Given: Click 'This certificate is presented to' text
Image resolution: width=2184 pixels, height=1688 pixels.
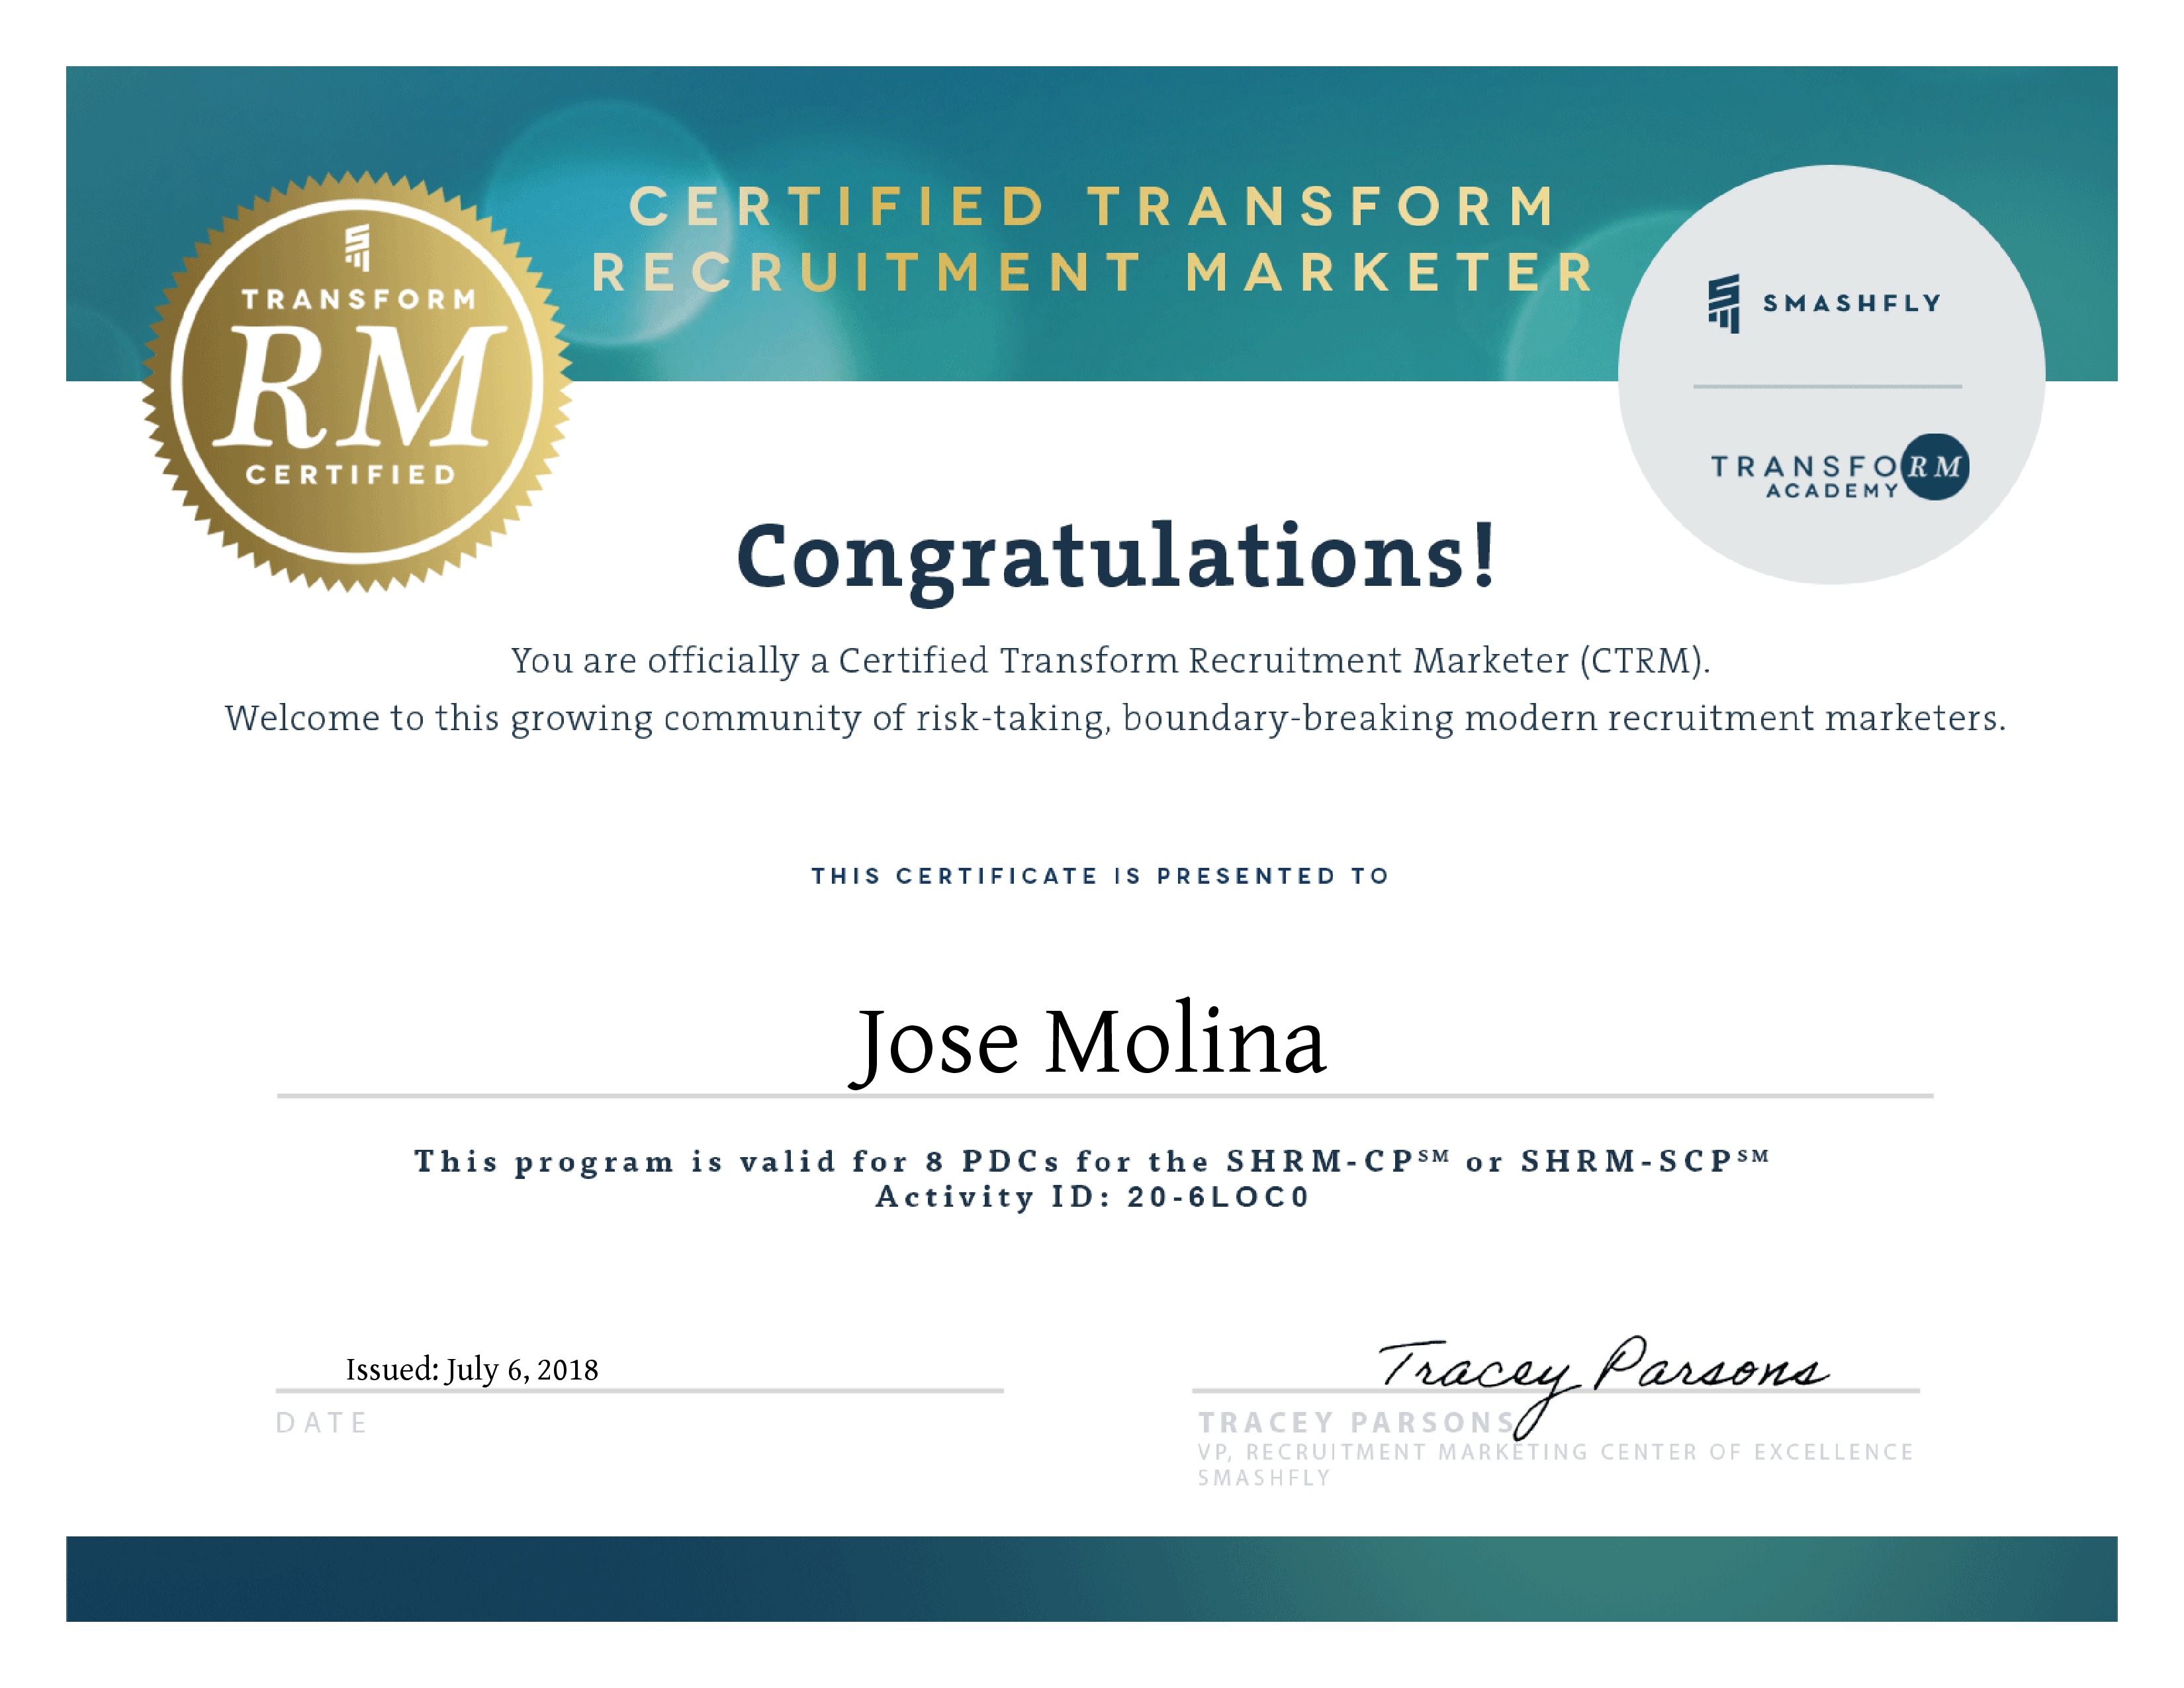Looking at the screenshot, I should coord(1100,876).
